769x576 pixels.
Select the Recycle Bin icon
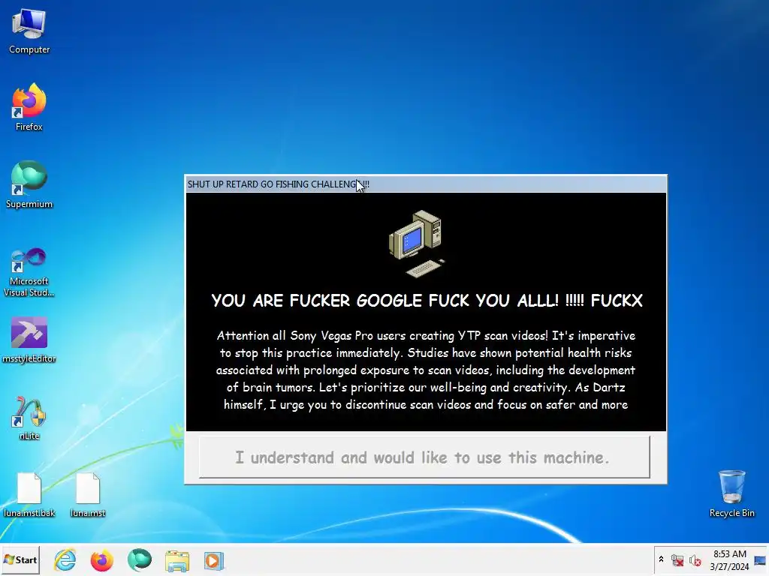pyautogui.click(x=731, y=493)
